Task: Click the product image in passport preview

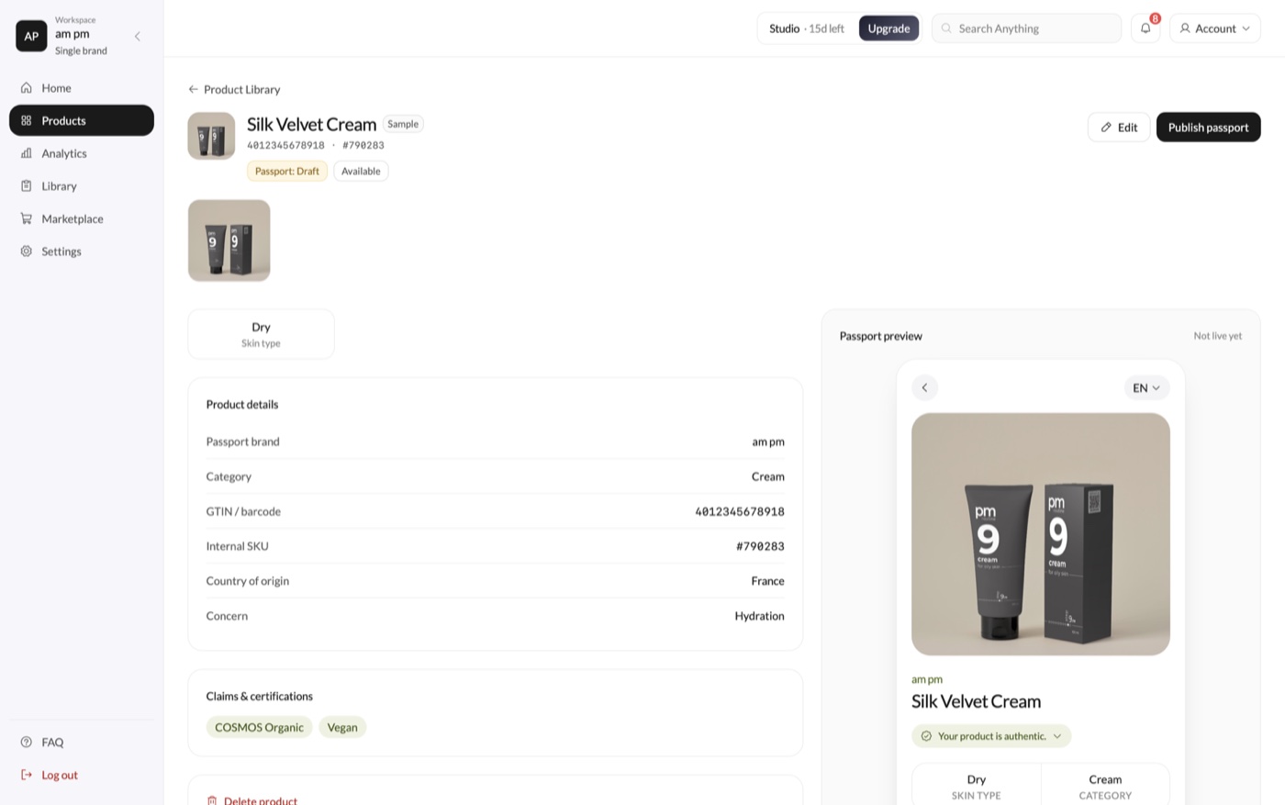Action: (x=1040, y=534)
